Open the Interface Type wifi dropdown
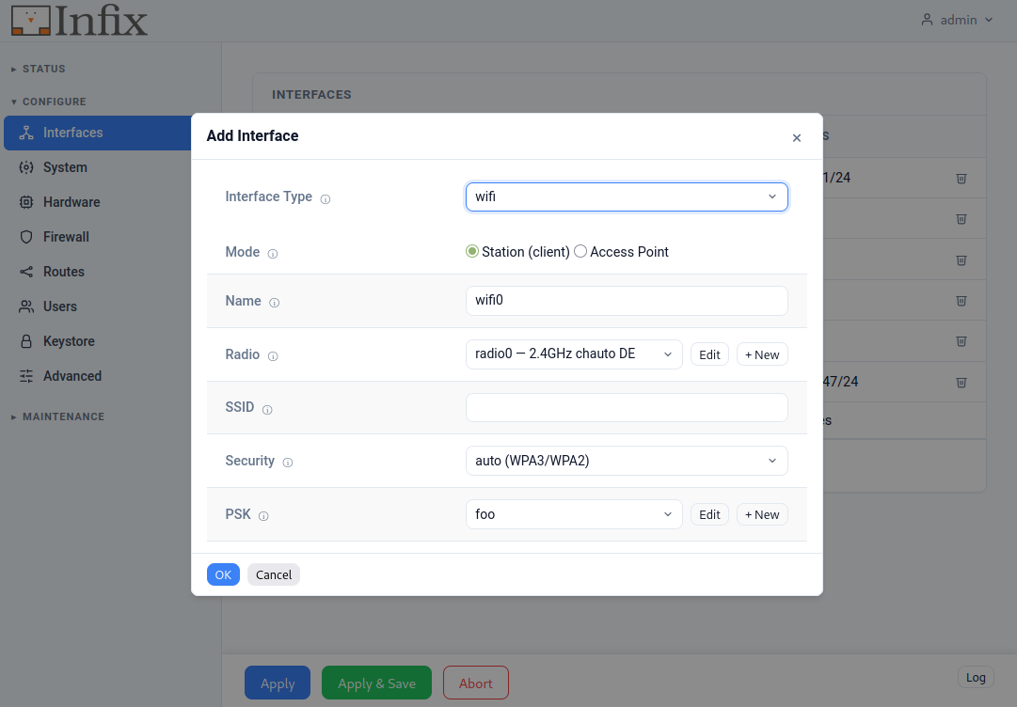The image size is (1017, 707). click(x=627, y=196)
